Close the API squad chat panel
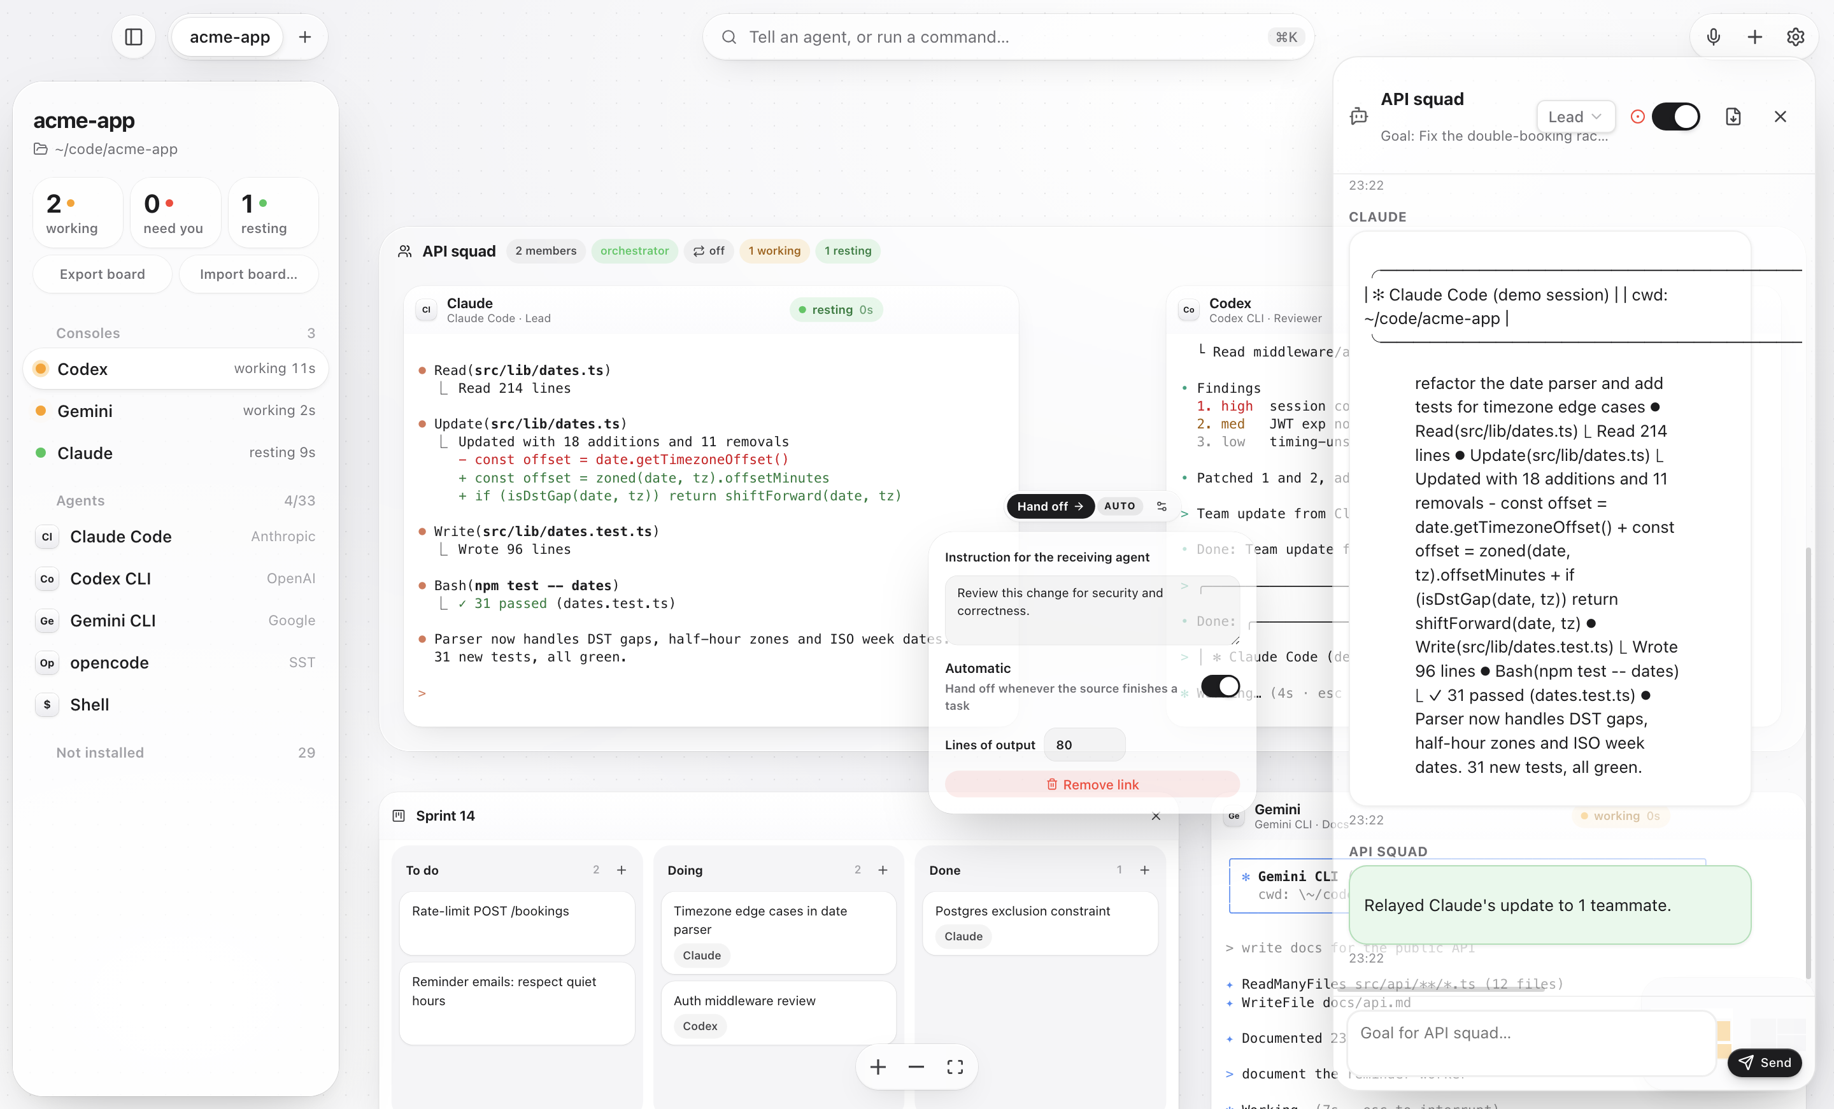1834x1109 pixels. pyautogui.click(x=1781, y=117)
